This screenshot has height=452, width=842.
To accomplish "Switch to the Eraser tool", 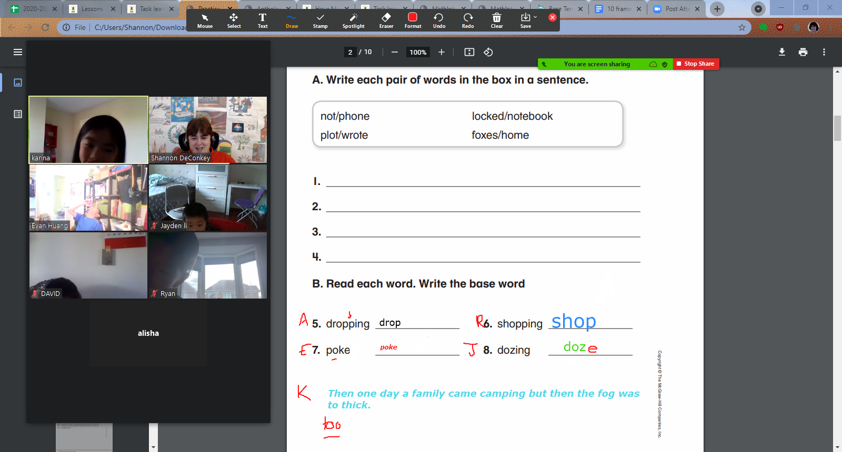I will tap(386, 21).
